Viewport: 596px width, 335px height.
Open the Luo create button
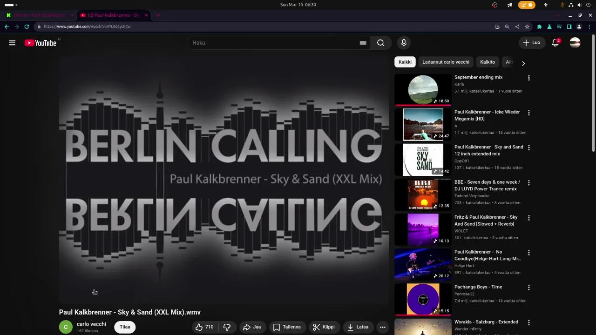532,43
